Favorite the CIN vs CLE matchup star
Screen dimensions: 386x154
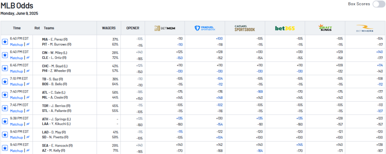(x=5, y=55)
